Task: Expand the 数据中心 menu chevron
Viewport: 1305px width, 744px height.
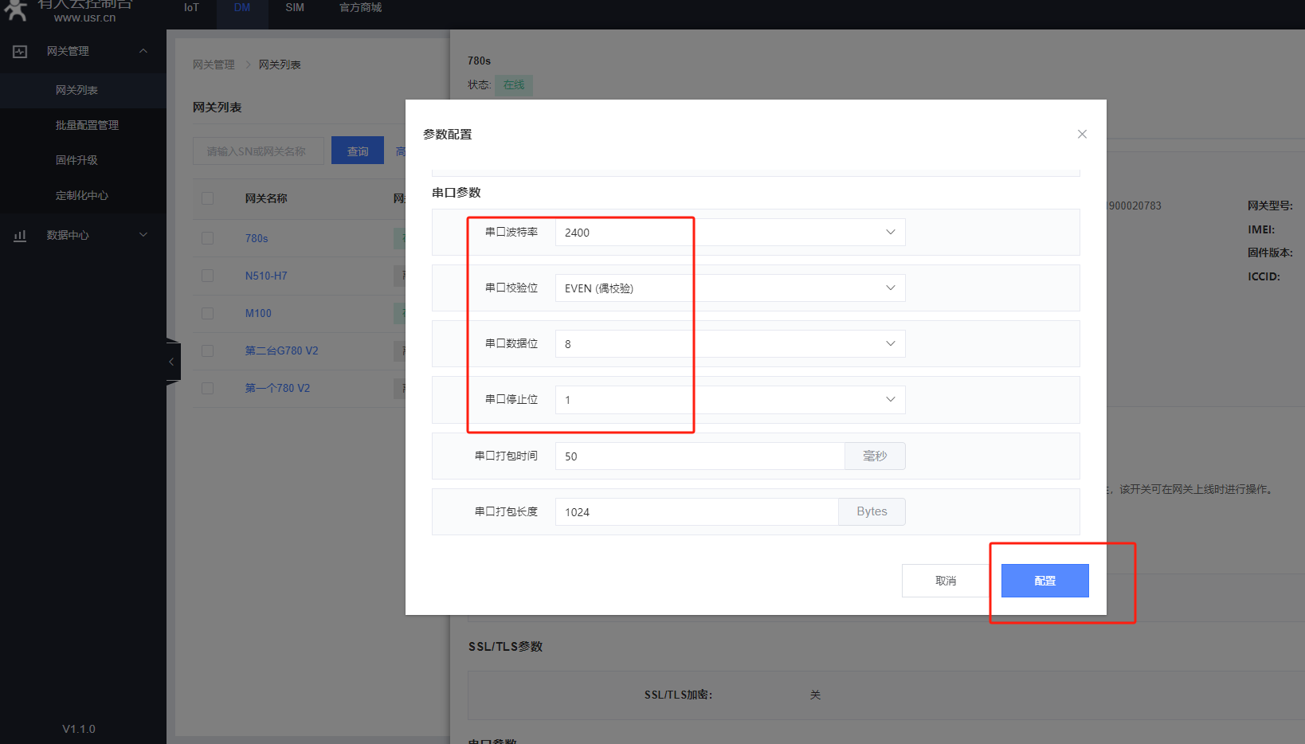Action: 143,234
